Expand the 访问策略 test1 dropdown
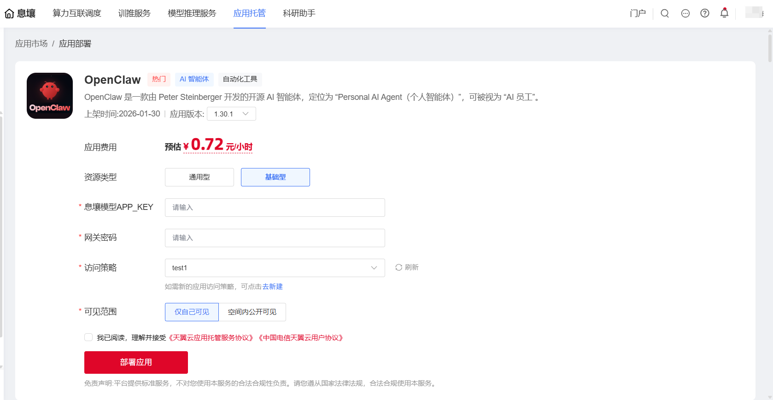 coord(275,268)
